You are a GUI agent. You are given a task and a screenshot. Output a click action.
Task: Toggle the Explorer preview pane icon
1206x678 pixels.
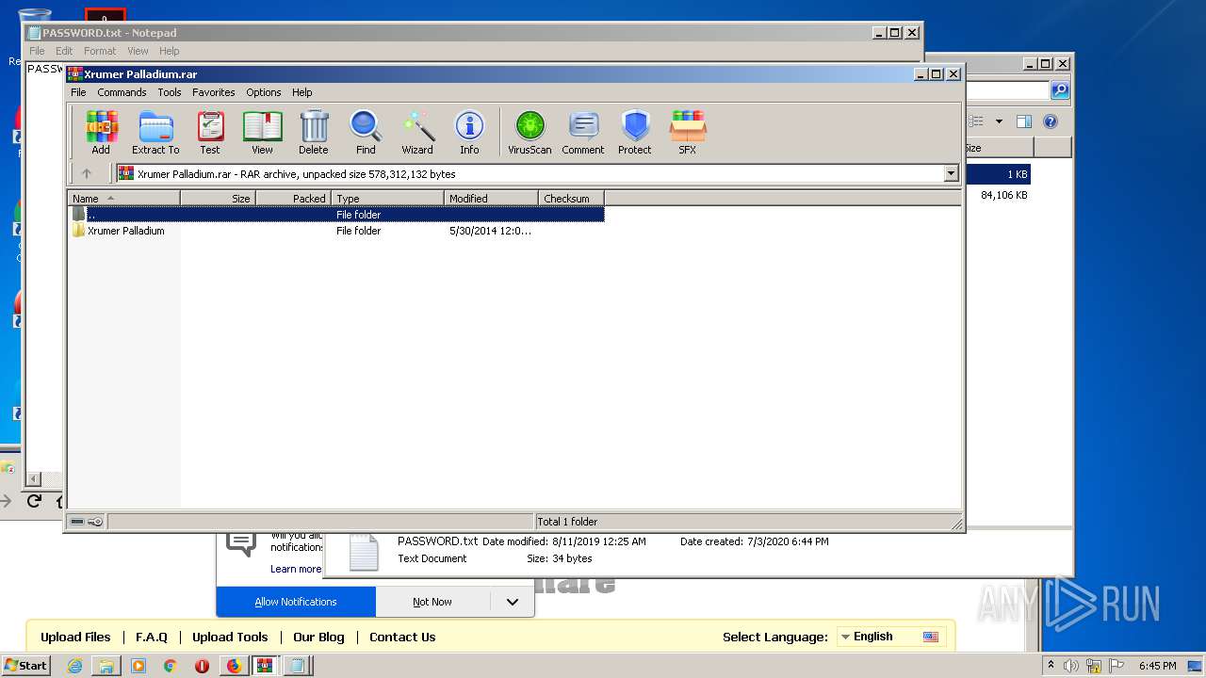click(1024, 121)
